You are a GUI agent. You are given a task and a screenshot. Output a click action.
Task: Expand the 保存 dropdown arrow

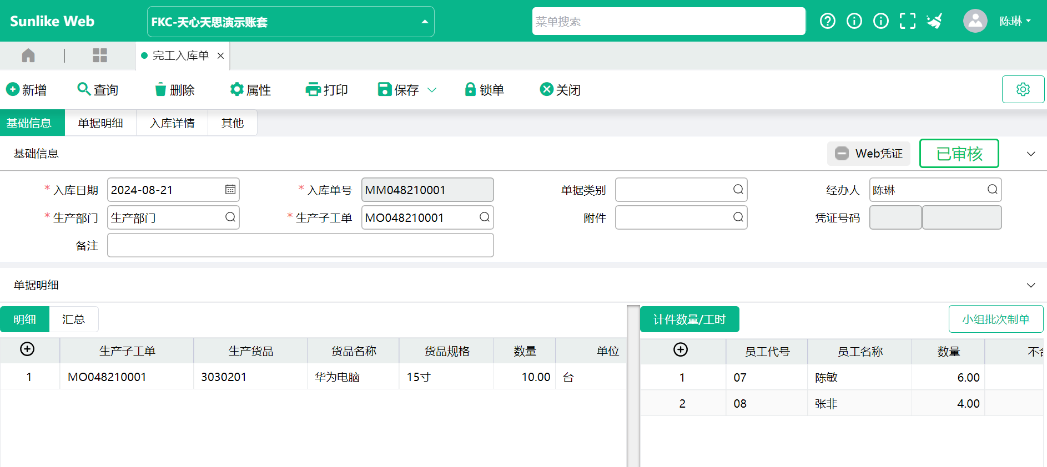[432, 90]
